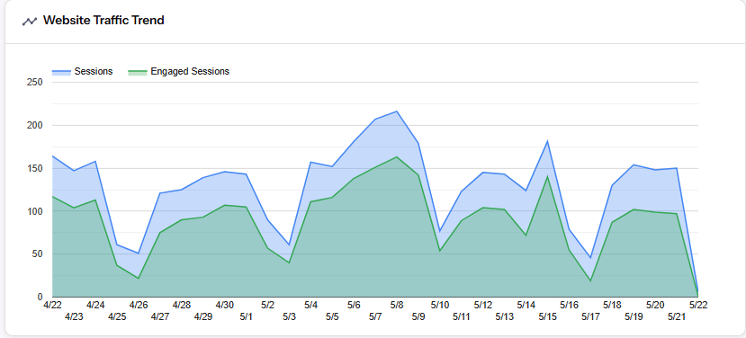Click the Engaged Sessions low point at 5/17
Screen dimensions: 746x338
tap(590, 281)
